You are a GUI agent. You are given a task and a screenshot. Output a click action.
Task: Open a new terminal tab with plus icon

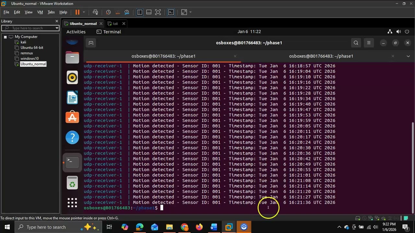pyautogui.click(x=91, y=43)
